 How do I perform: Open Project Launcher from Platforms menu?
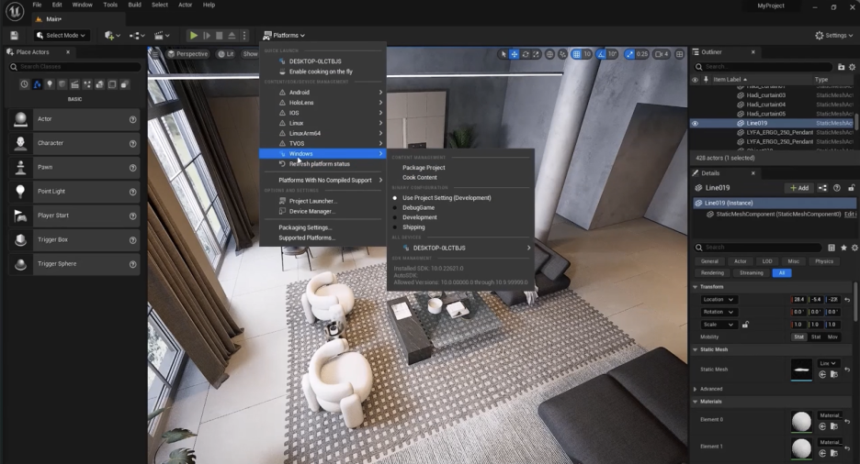[x=312, y=202]
